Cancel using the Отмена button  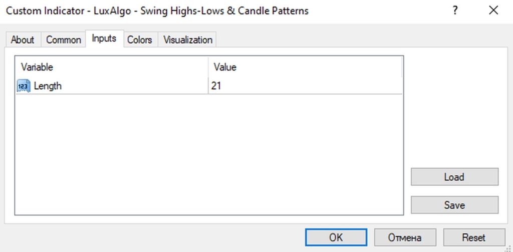click(405, 237)
